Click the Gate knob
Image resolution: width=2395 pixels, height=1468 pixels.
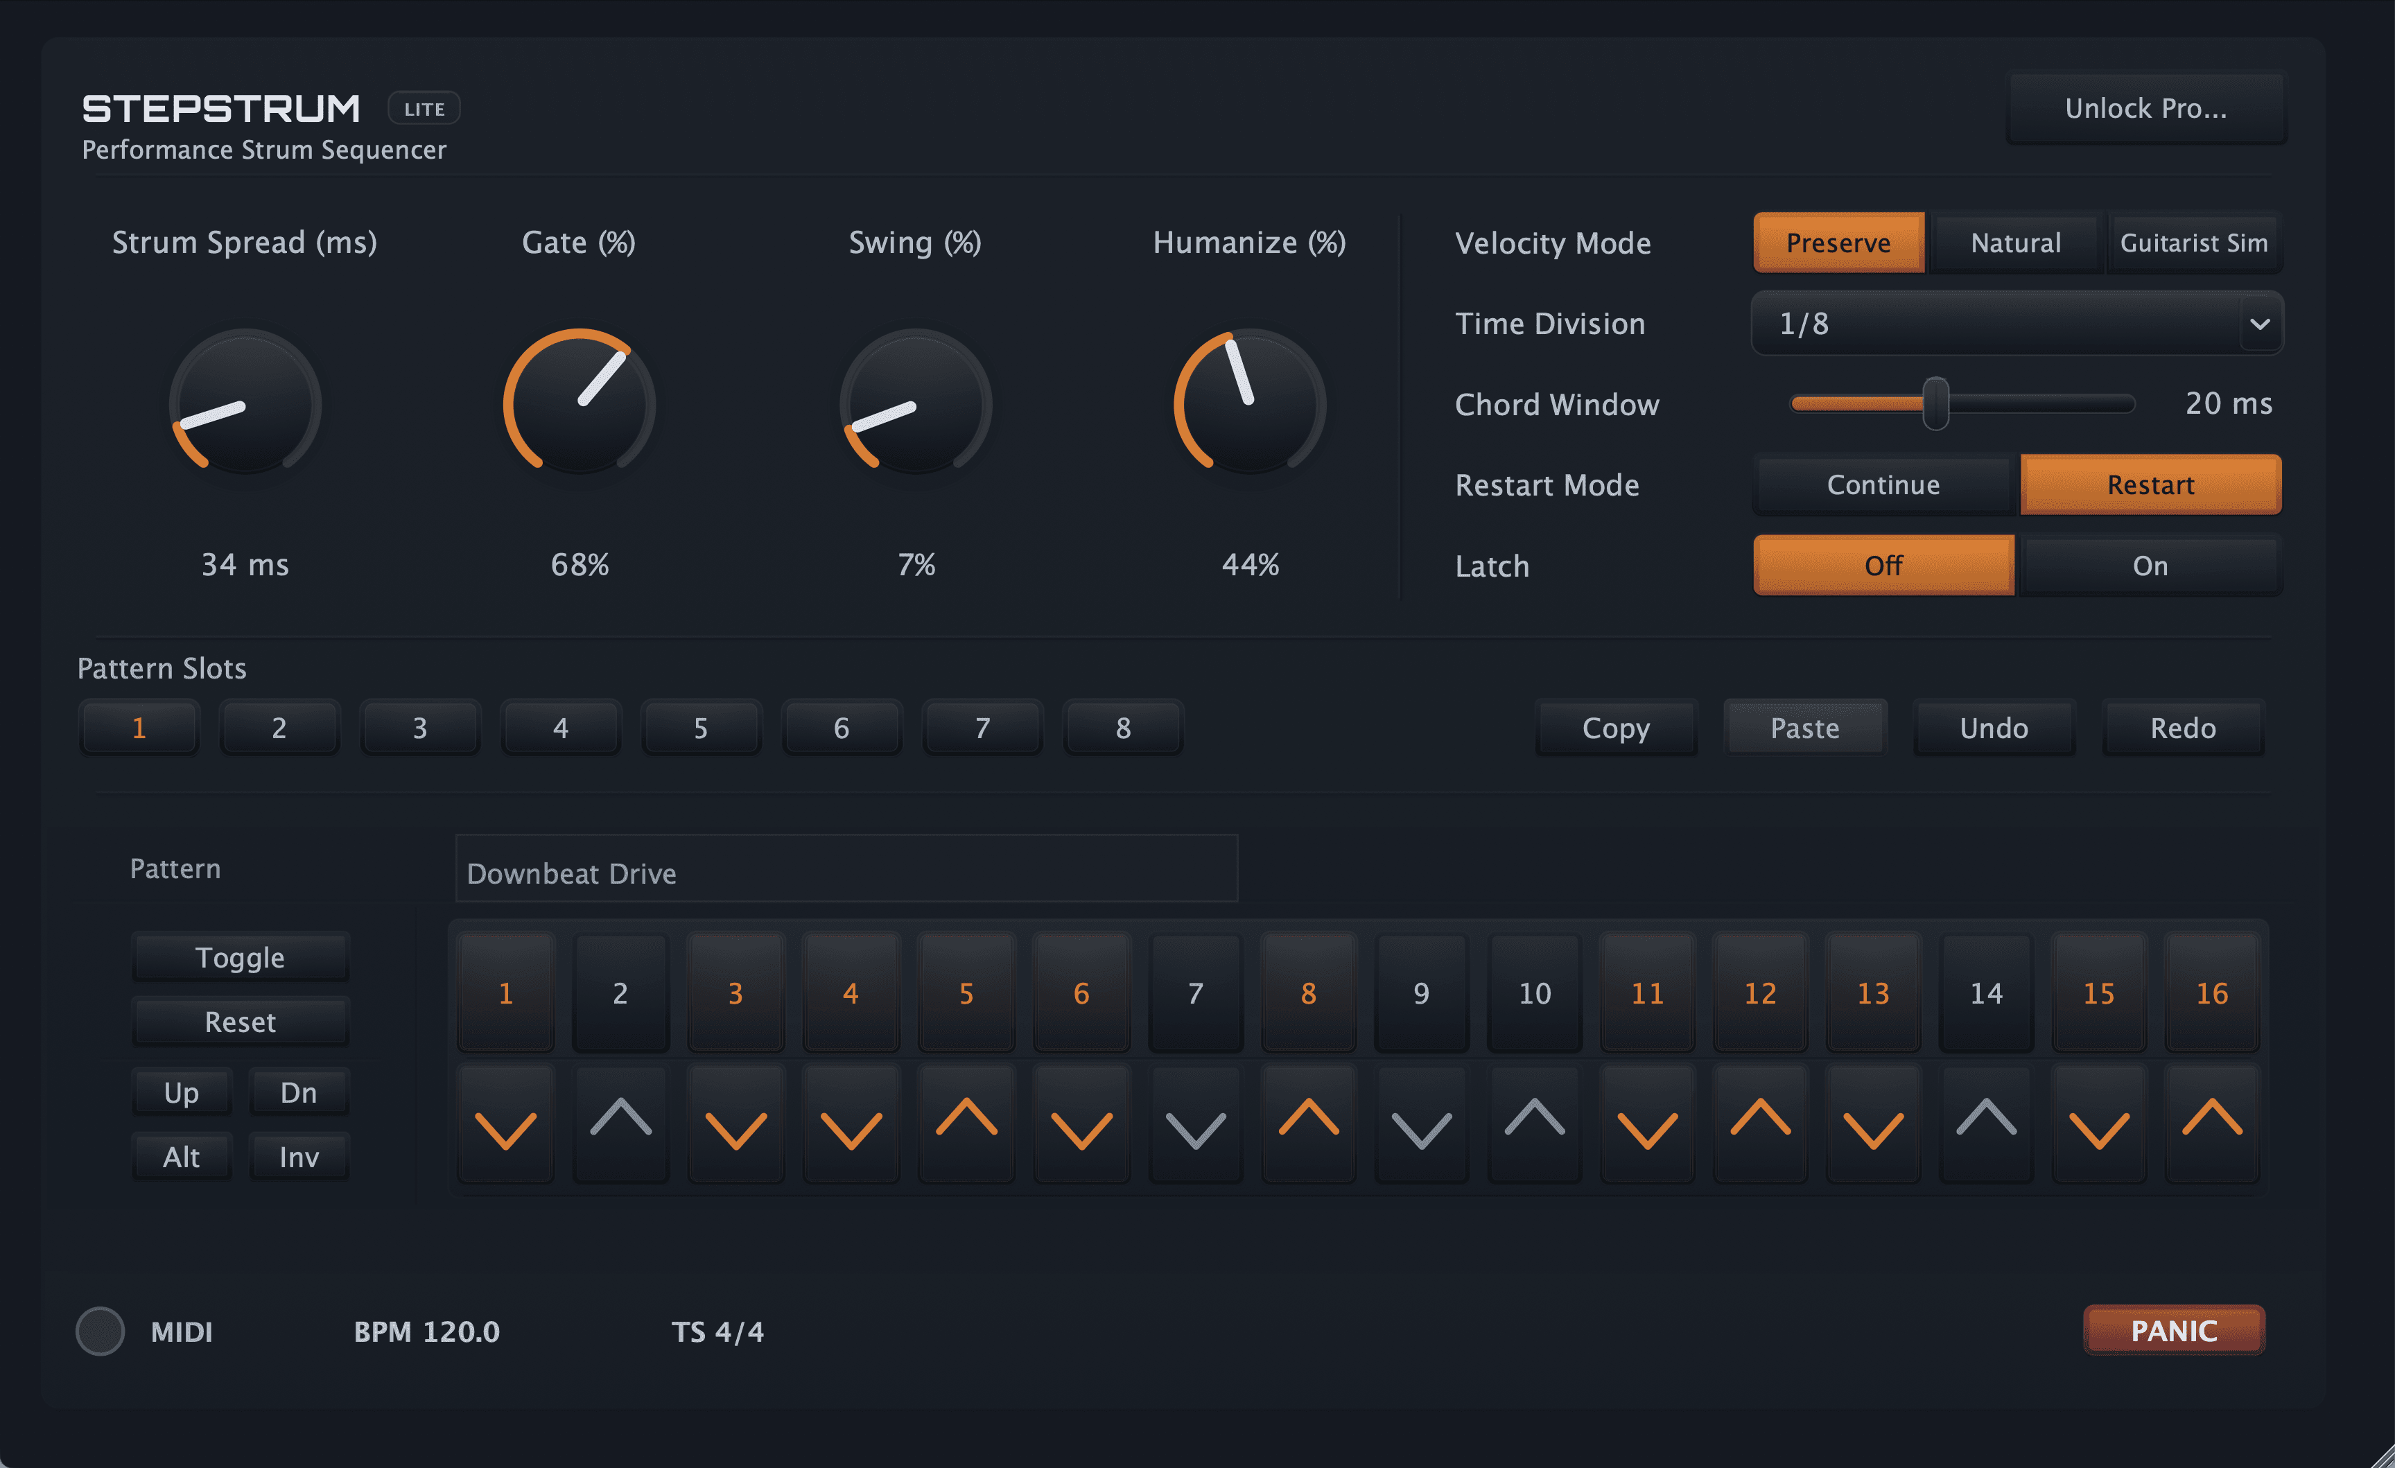580,403
